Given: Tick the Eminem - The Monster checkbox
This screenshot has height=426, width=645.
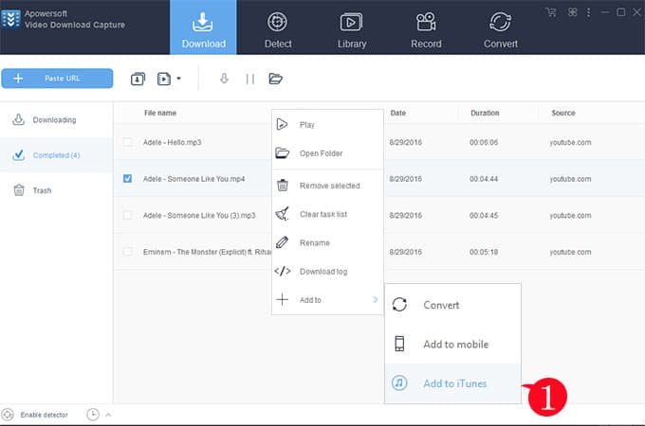Looking at the screenshot, I should [x=128, y=251].
